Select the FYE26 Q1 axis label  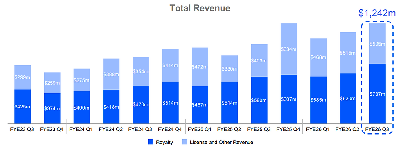coord(318,129)
